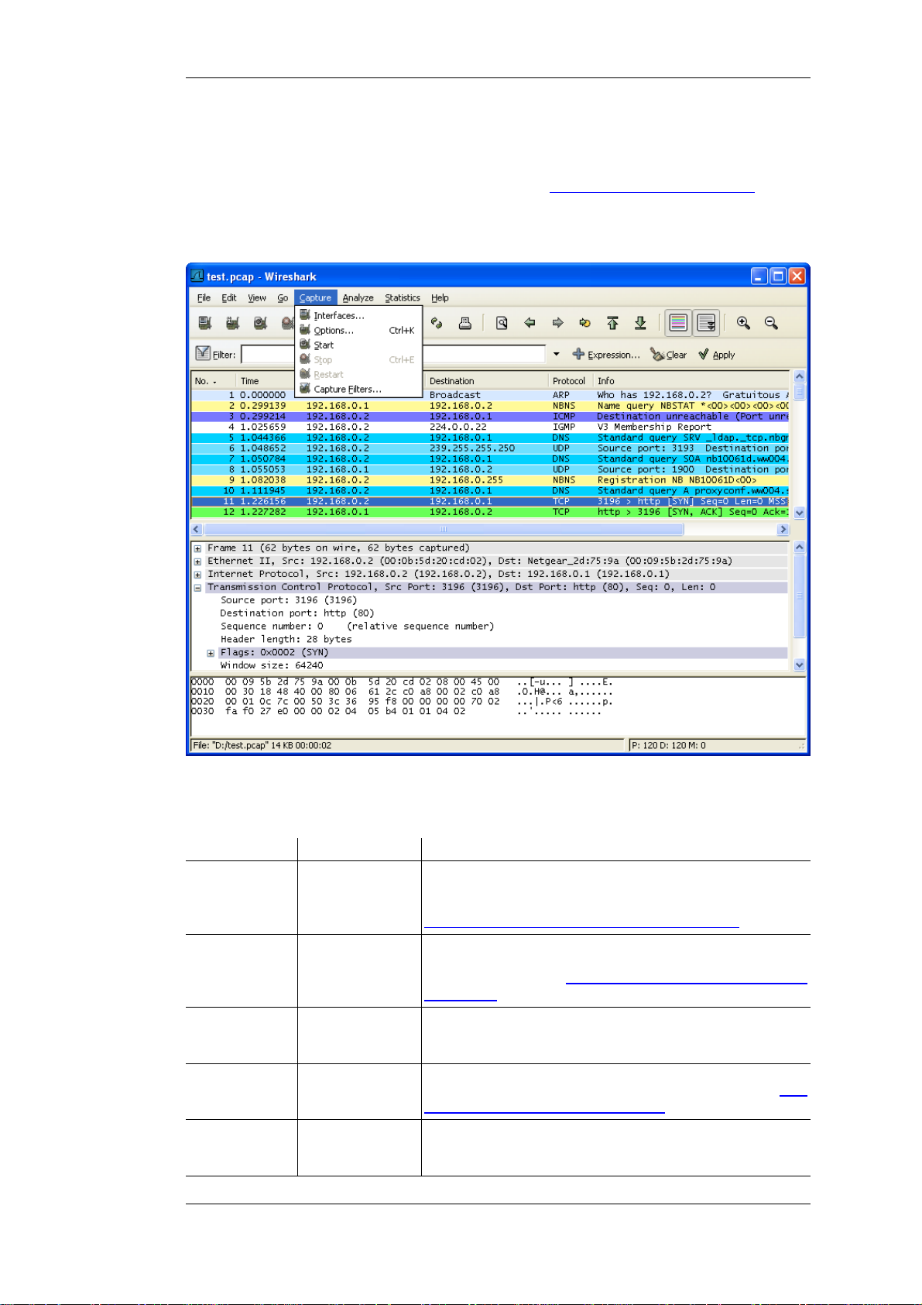The height and width of the screenshot is (1305, 922).
Task: Click the zoom in magnifier icon
Action: tap(743, 323)
